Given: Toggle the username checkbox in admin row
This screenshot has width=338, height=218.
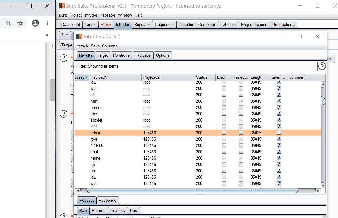Looking at the screenshot, I should tap(279, 133).
